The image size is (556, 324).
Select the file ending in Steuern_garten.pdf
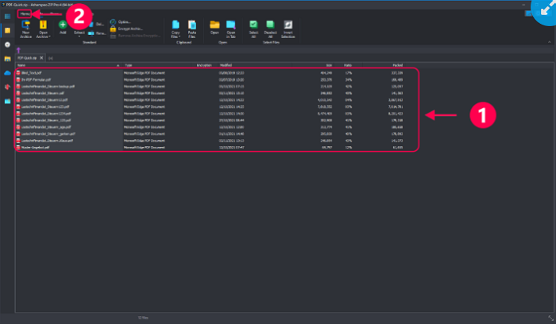[48, 134]
